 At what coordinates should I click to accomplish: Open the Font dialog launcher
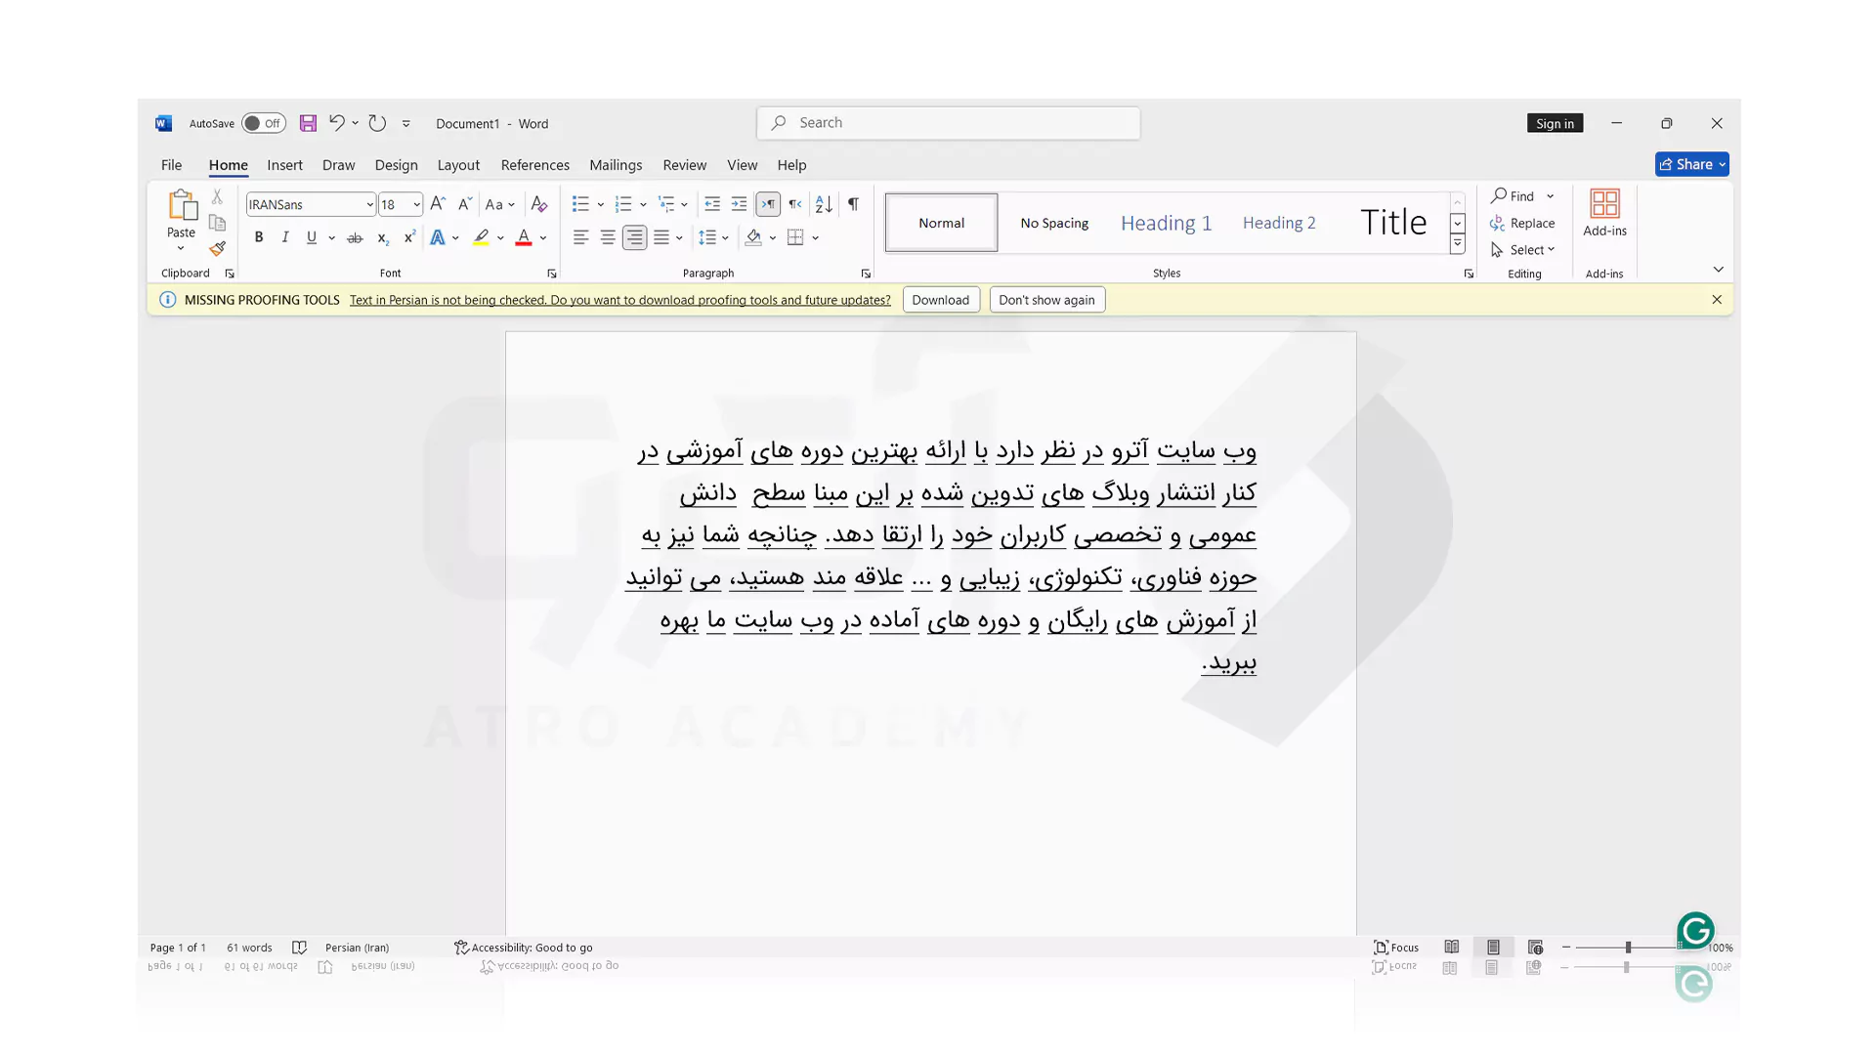click(552, 274)
